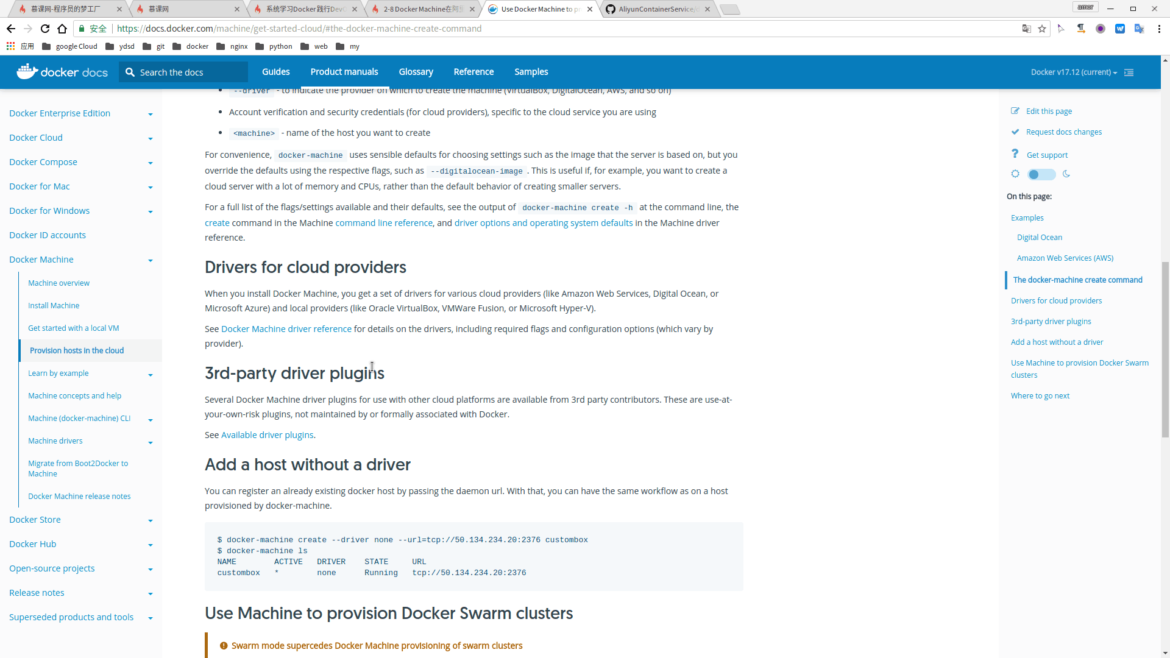This screenshot has height=658, width=1170.
Task: Click the sun icon for light mode
Action: point(1015,174)
